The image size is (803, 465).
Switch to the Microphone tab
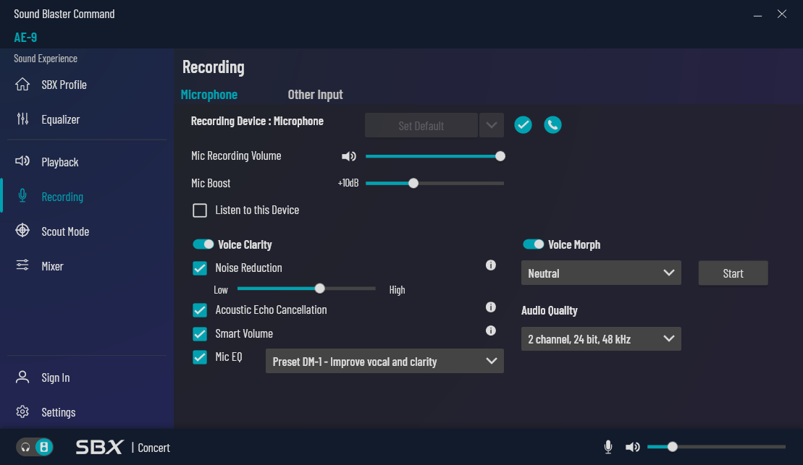[x=209, y=95]
